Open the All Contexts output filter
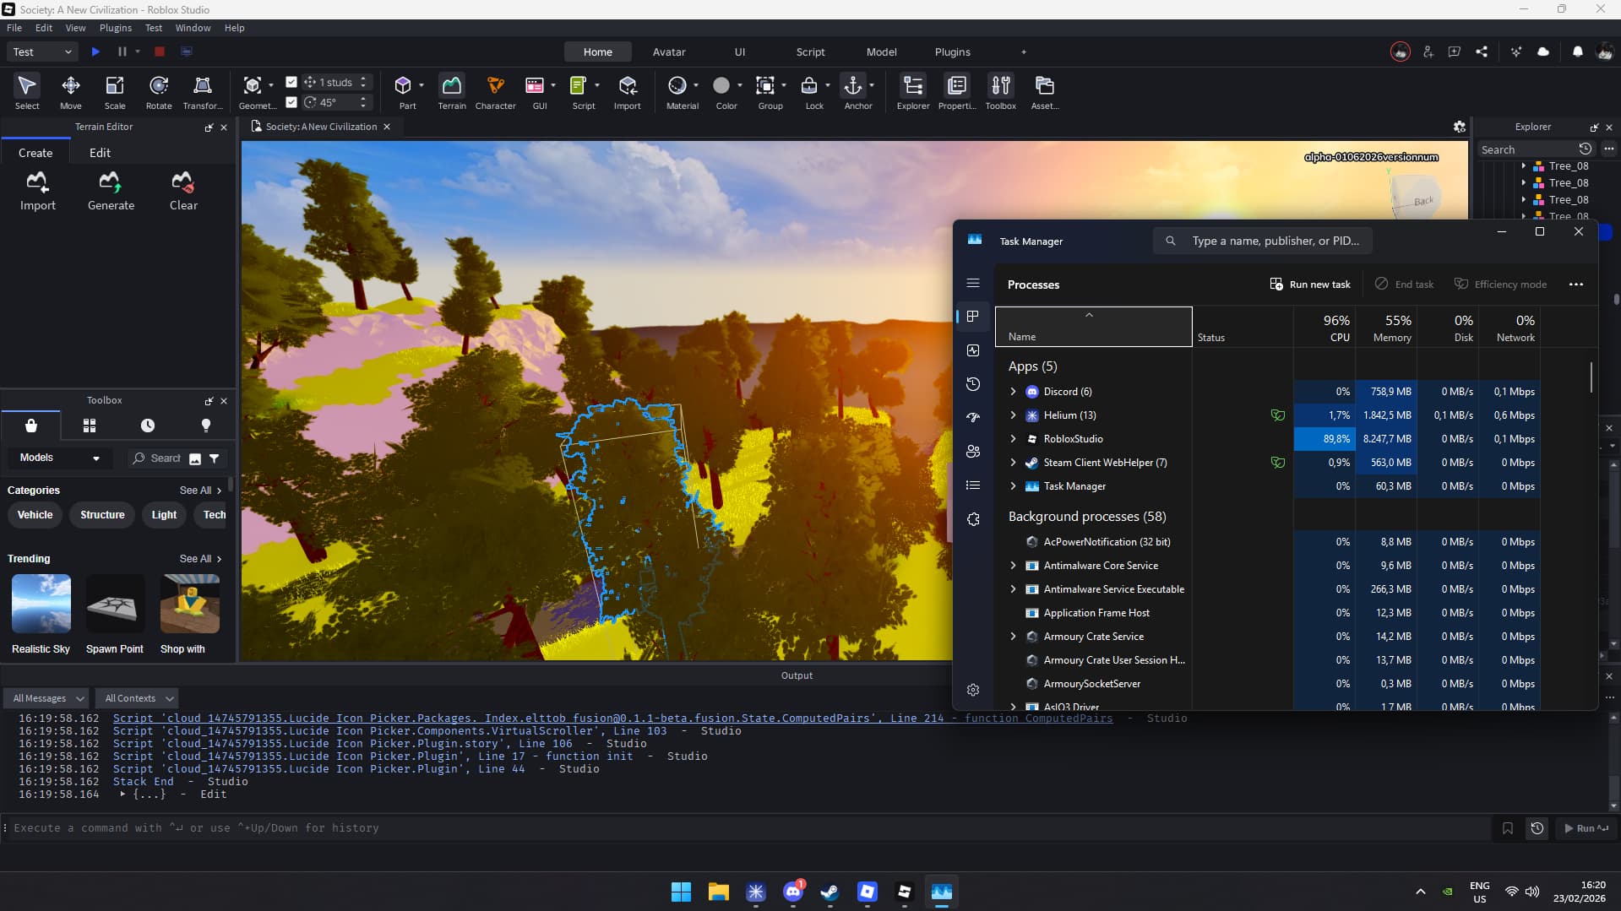The image size is (1621, 911). pos(139,698)
